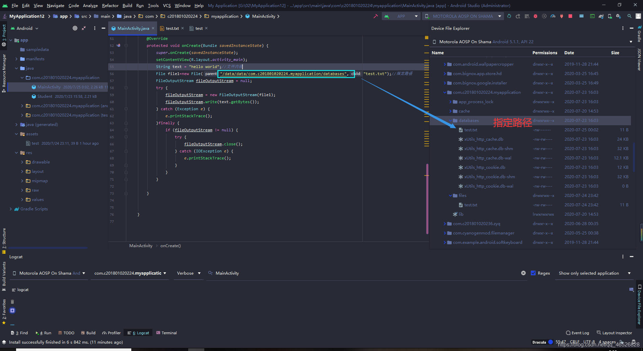Click the green terminal icon in the toolbar

coord(592,16)
